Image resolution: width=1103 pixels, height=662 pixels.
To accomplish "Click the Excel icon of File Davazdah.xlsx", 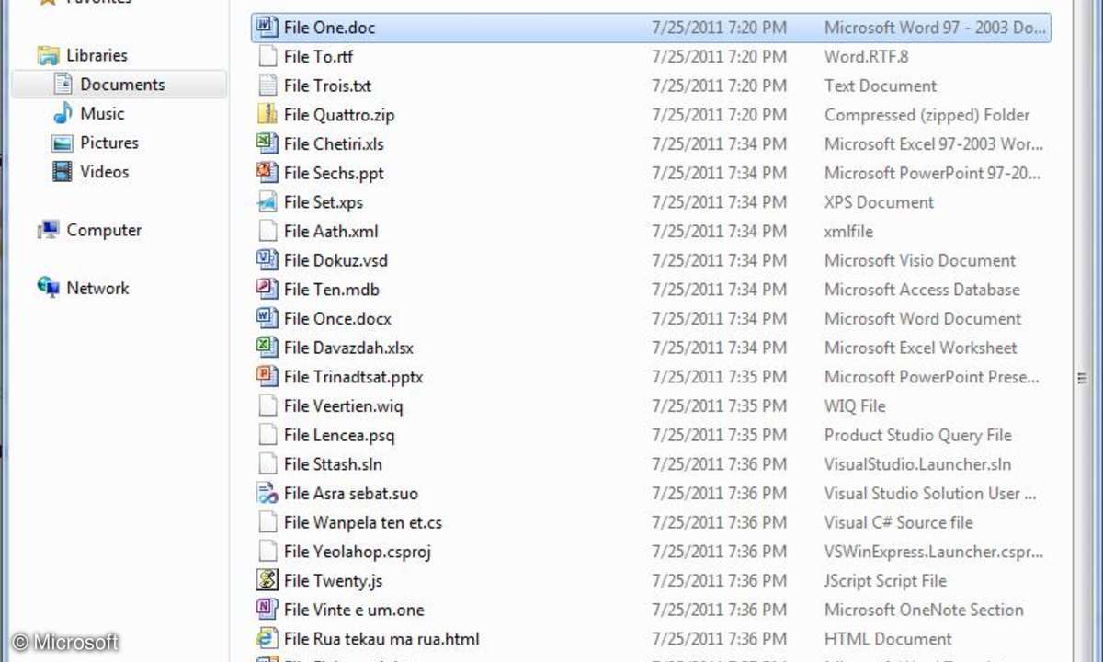I will (x=267, y=348).
